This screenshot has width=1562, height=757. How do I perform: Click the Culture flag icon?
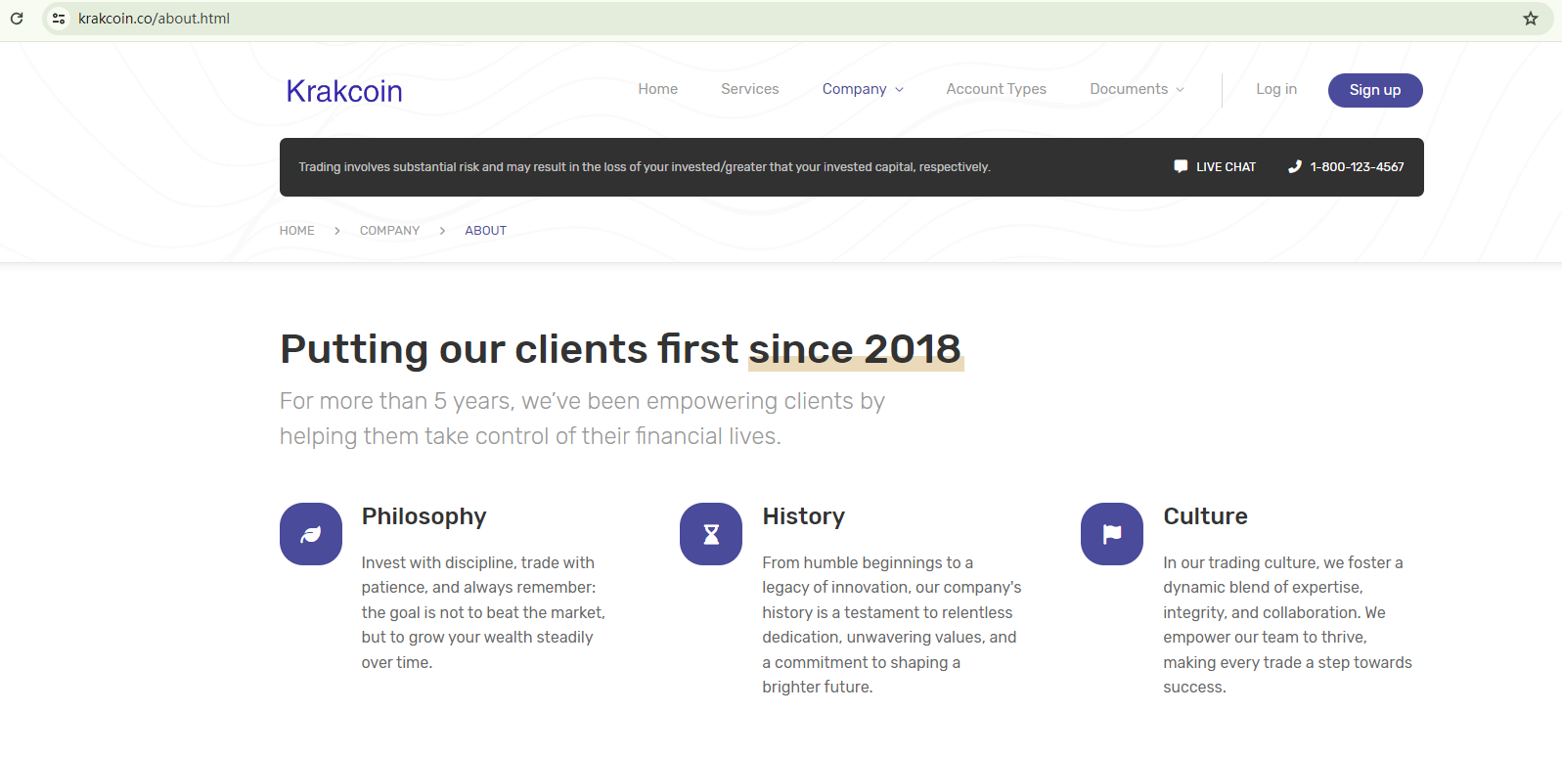coord(1112,534)
